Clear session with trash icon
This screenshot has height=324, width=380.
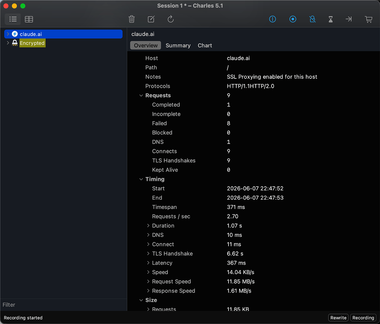click(x=132, y=19)
